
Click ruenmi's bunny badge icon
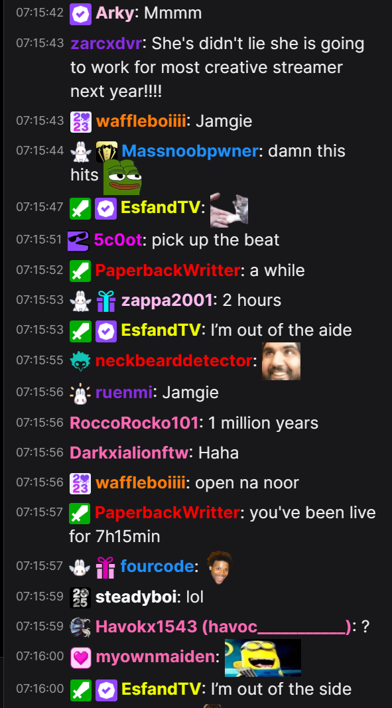coord(81,393)
